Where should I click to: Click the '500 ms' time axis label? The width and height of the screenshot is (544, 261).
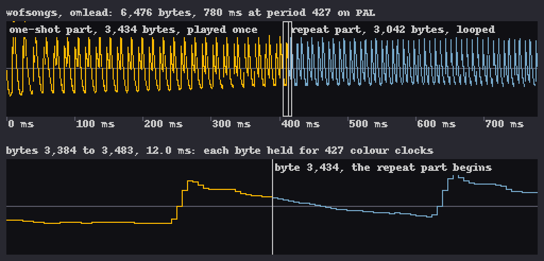368,124
